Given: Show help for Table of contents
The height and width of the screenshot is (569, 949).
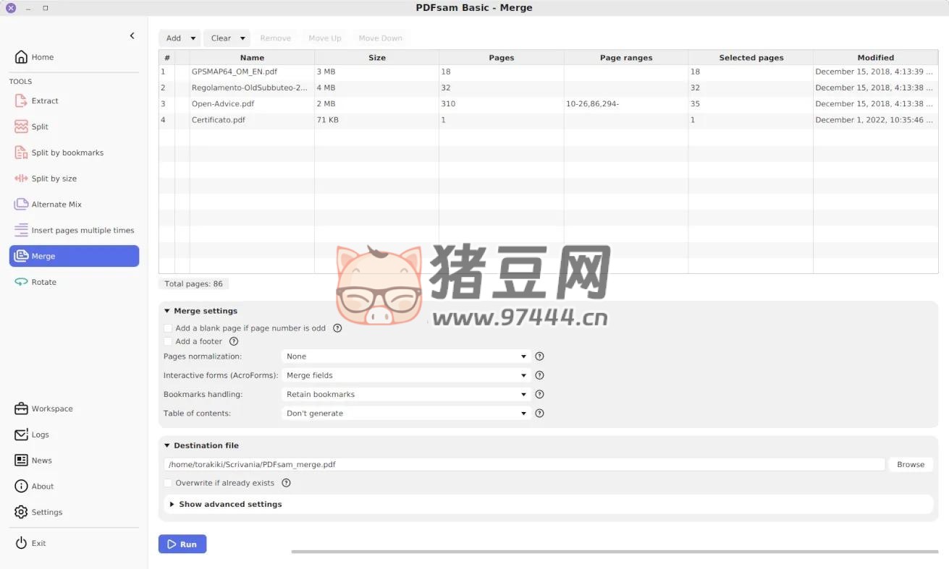Looking at the screenshot, I should (539, 414).
